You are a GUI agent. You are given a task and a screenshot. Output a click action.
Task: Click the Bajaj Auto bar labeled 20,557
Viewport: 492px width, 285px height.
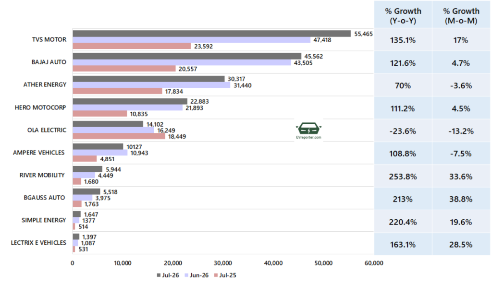[124, 69]
